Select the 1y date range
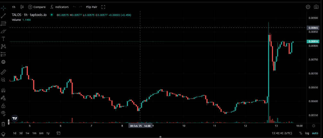This screenshot has width=323, height=138. tap(48, 133)
